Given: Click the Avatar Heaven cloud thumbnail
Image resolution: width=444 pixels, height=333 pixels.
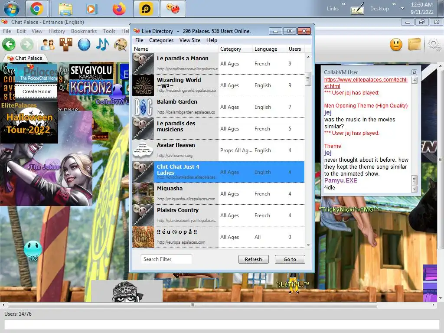Looking at the screenshot, I should tap(143, 150).
